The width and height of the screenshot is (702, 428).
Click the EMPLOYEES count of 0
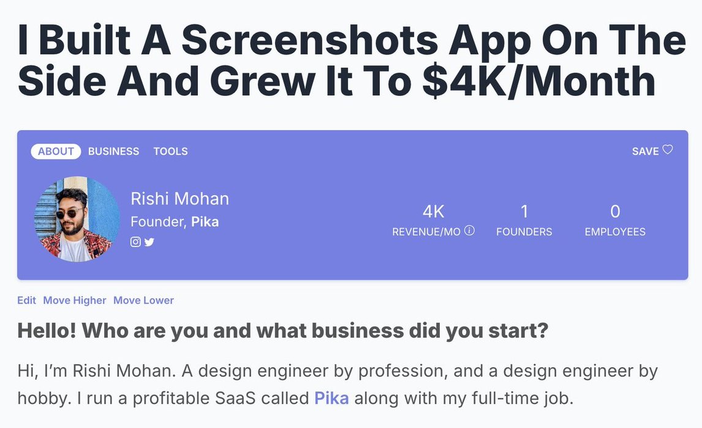pyautogui.click(x=615, y=212)
